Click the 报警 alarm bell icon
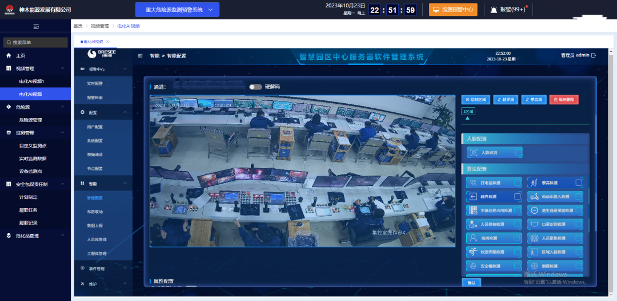 coord(494,10)
